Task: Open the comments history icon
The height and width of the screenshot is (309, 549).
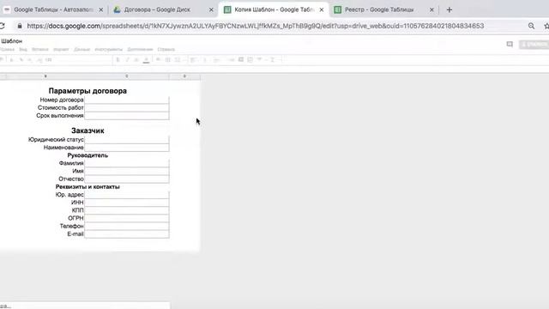Action: point(510,44)
